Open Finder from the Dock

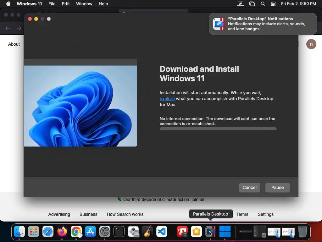pos(19,231)
